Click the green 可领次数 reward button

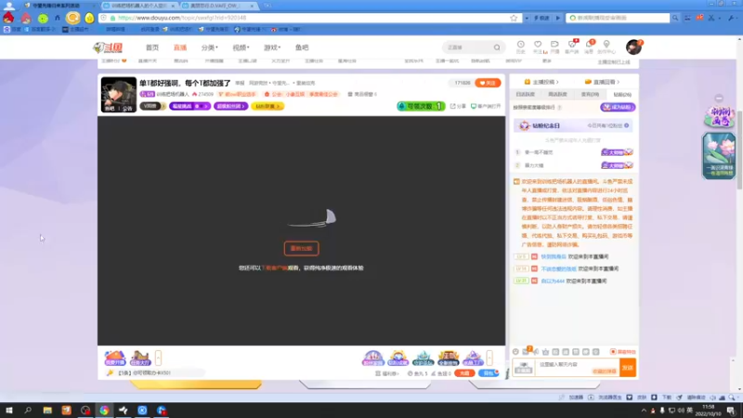click(x=421, y=106)
